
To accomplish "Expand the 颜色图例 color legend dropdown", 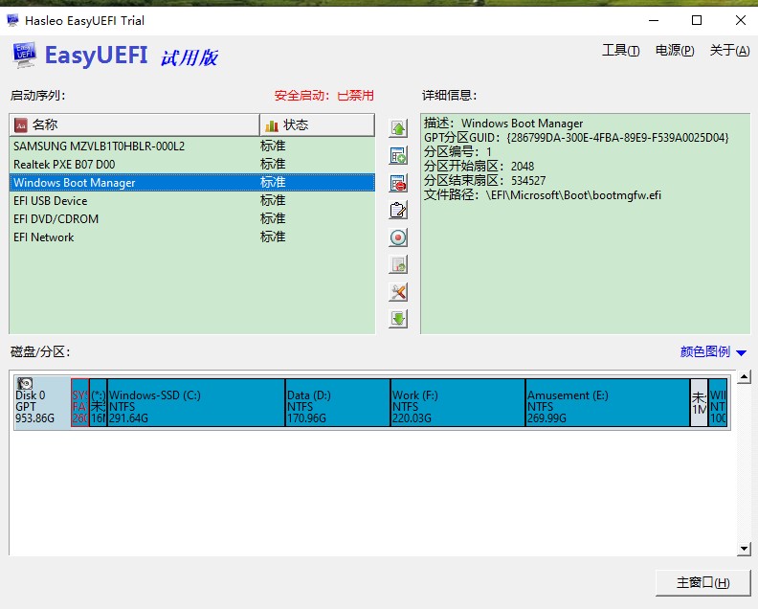I will (x=713, y=352).
